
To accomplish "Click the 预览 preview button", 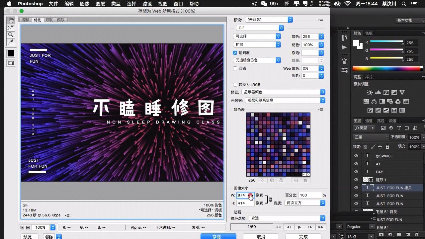I will tap(29, 237).
